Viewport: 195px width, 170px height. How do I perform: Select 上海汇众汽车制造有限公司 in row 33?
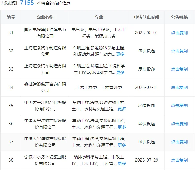pyautogui.click(x=45, y=69)
